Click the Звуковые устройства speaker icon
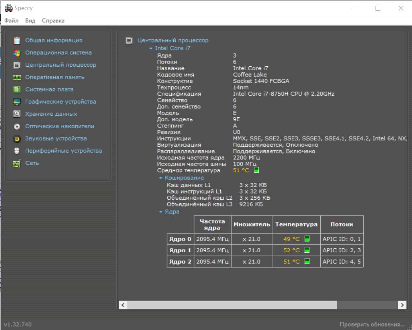The image size is (412, 330). (17, 139)
